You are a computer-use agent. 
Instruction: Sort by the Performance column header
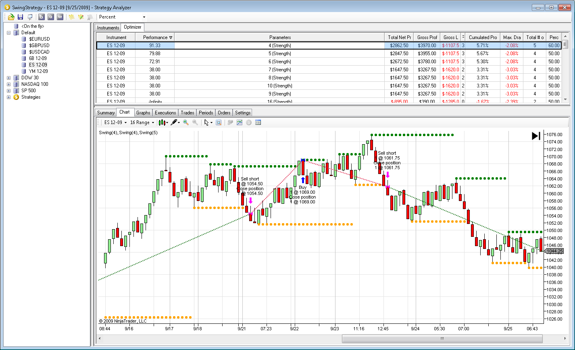tap(155, 37)
